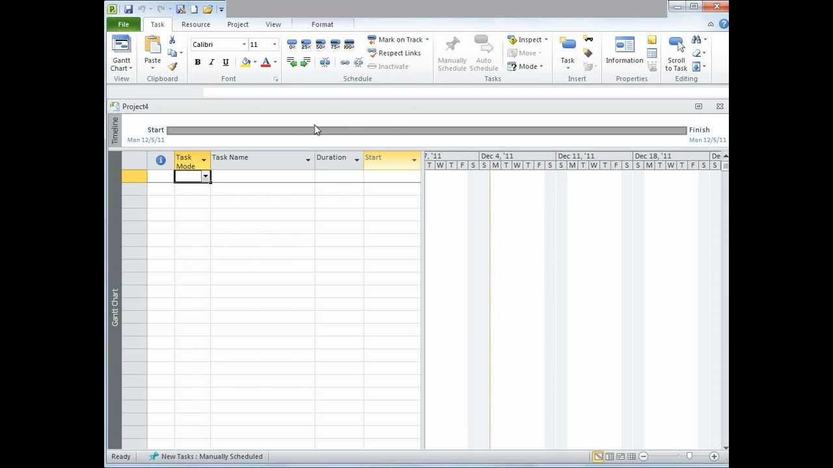
Task: Open the Inspect dropdown
Action: tap(528, 40)
